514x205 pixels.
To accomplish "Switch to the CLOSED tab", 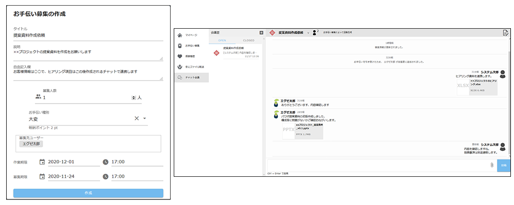I will click(x=248, y=40).
